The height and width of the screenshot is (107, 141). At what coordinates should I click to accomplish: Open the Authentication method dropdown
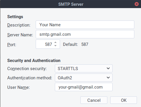84,78
